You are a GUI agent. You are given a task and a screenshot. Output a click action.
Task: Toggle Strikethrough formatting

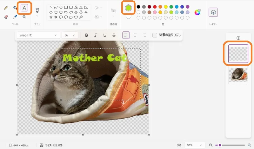tap(114, 35)
